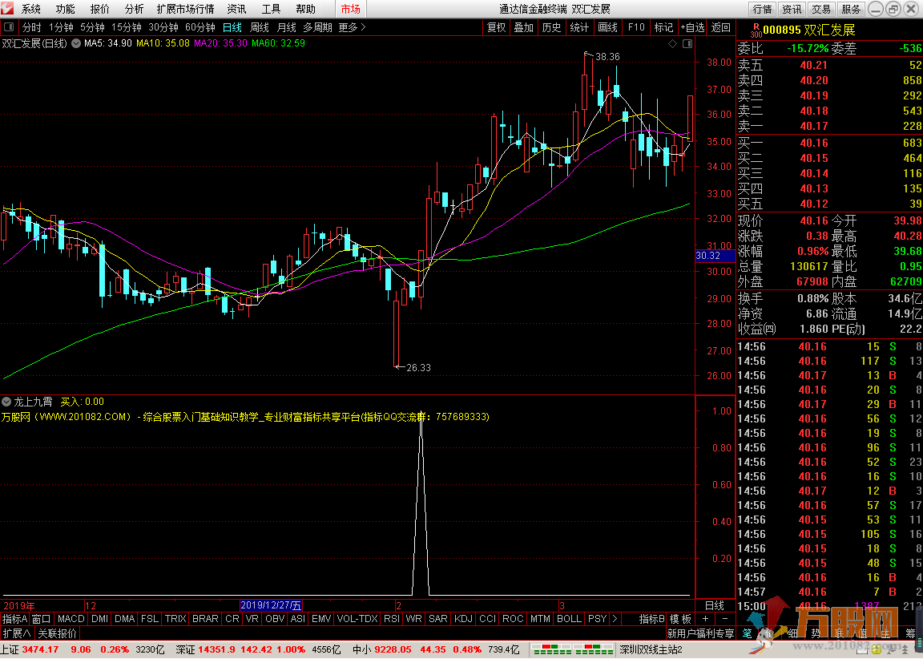Click the plus zoom button in the indicator bar
This screenshot has width=923, height=659.
pos(705,618)
